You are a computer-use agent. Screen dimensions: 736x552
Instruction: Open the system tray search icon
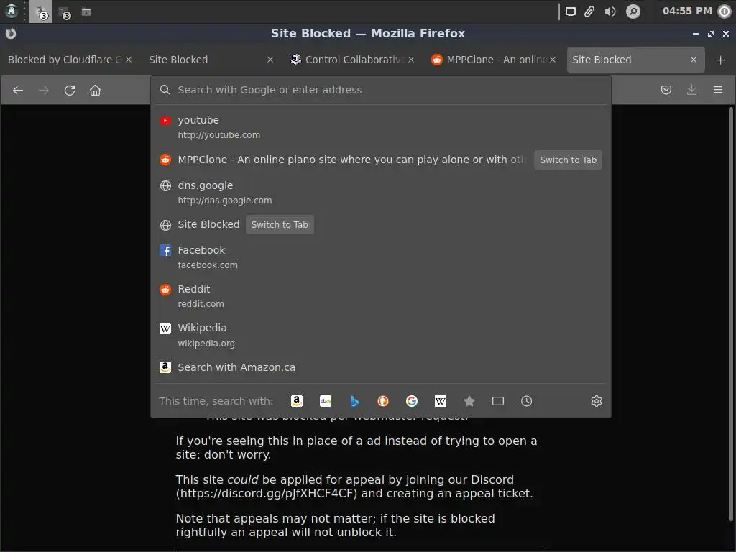pyautogui.click(x=632, y=11)
